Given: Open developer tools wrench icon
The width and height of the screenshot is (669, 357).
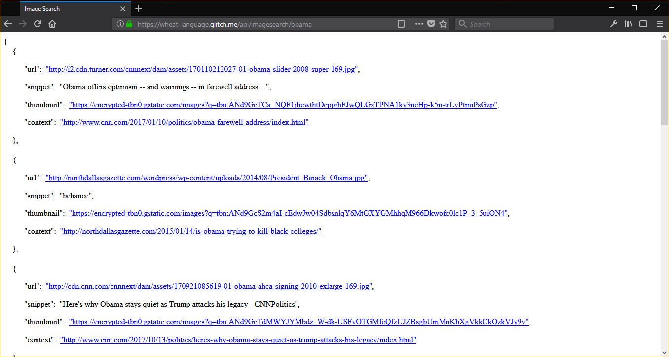Looking at the screenshot, I should click(x=614, y=24).
